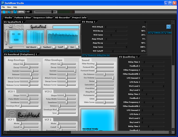178x137 pixels.
Task: Switch to the Pattern Editor tab
Action: point(23,18)
